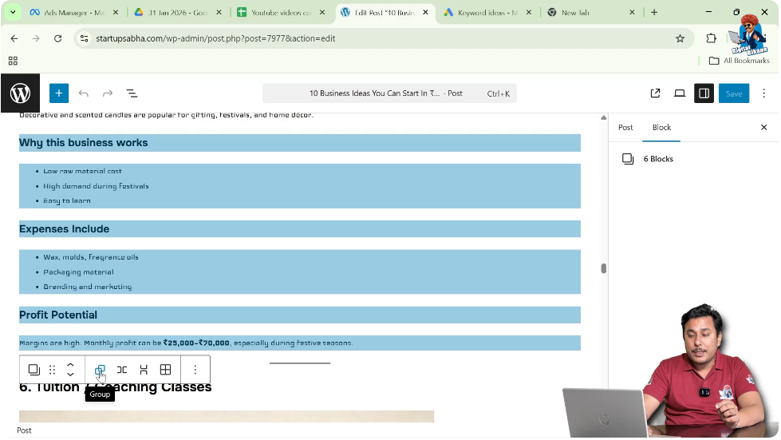Open the editor options three-dot menu
781x440 pixels.
763,93
